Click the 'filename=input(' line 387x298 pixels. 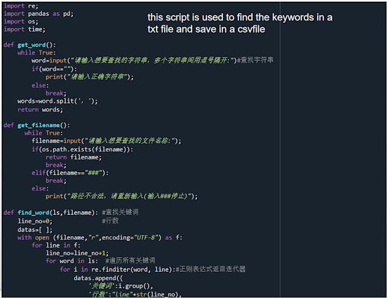(x=106, y=141)
